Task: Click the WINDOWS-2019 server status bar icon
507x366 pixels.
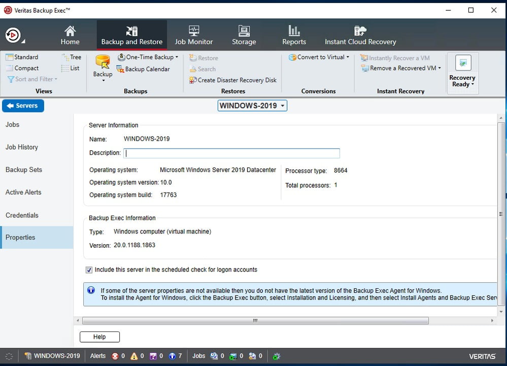Action: [x=28, y=356]
